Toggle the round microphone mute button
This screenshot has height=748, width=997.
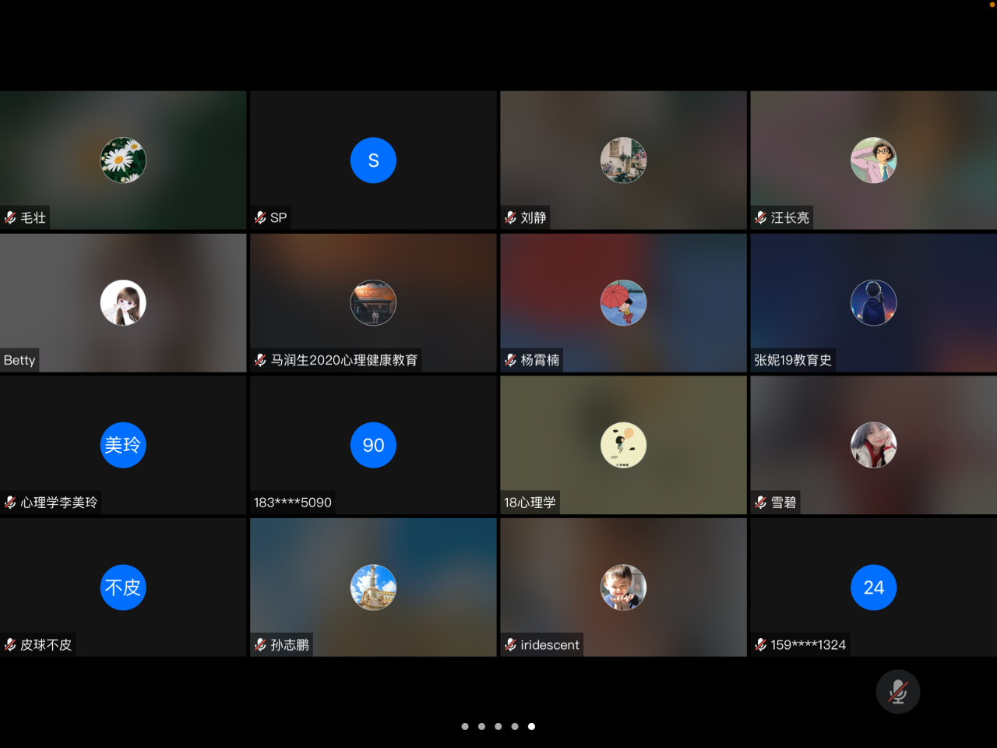tap(897, 692)
